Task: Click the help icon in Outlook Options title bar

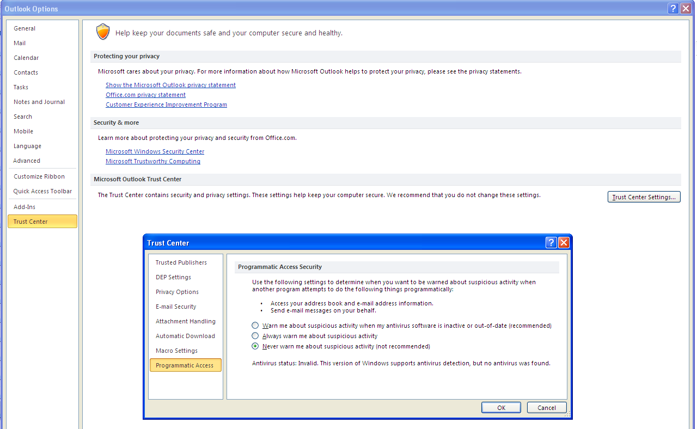Action: pos(674,8)
